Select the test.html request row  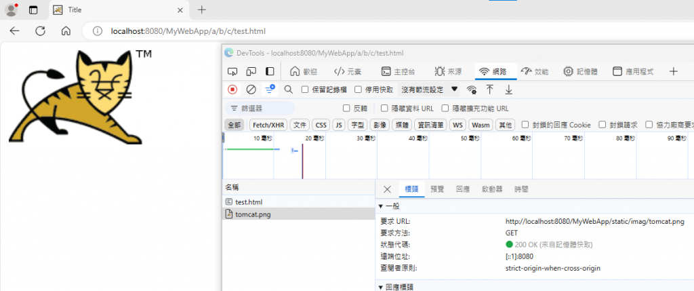coord(299,202)
